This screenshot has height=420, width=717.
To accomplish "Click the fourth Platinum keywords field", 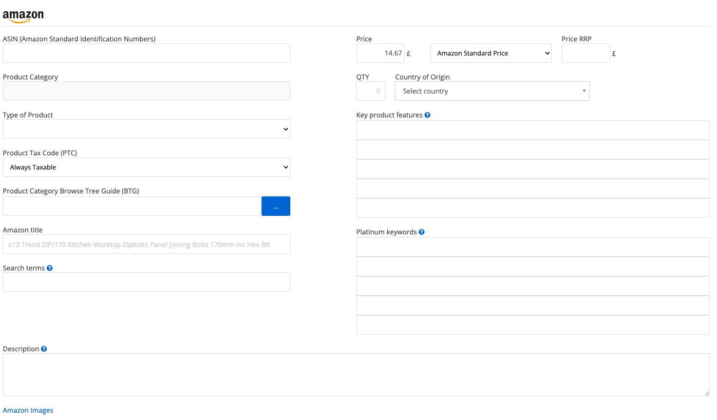I will click(533, 305).
